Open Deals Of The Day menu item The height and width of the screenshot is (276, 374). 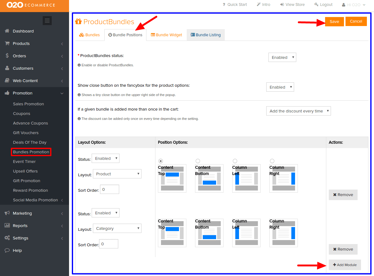30,142
